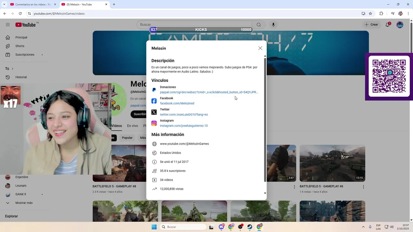
Task: Expand the Tú section
Action: [10, 69]
